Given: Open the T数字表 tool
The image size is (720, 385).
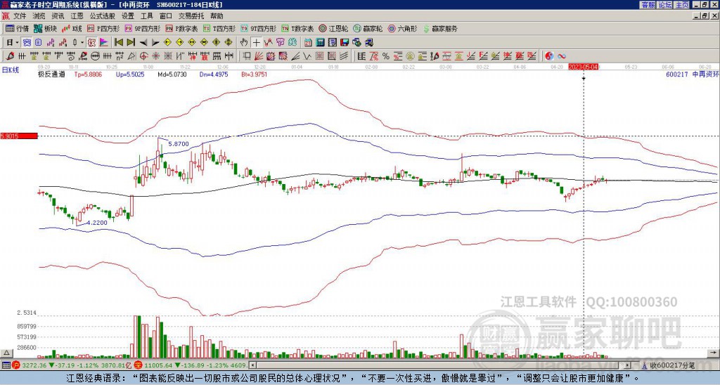Looking at the screenshot, I should tap(297, 29).
